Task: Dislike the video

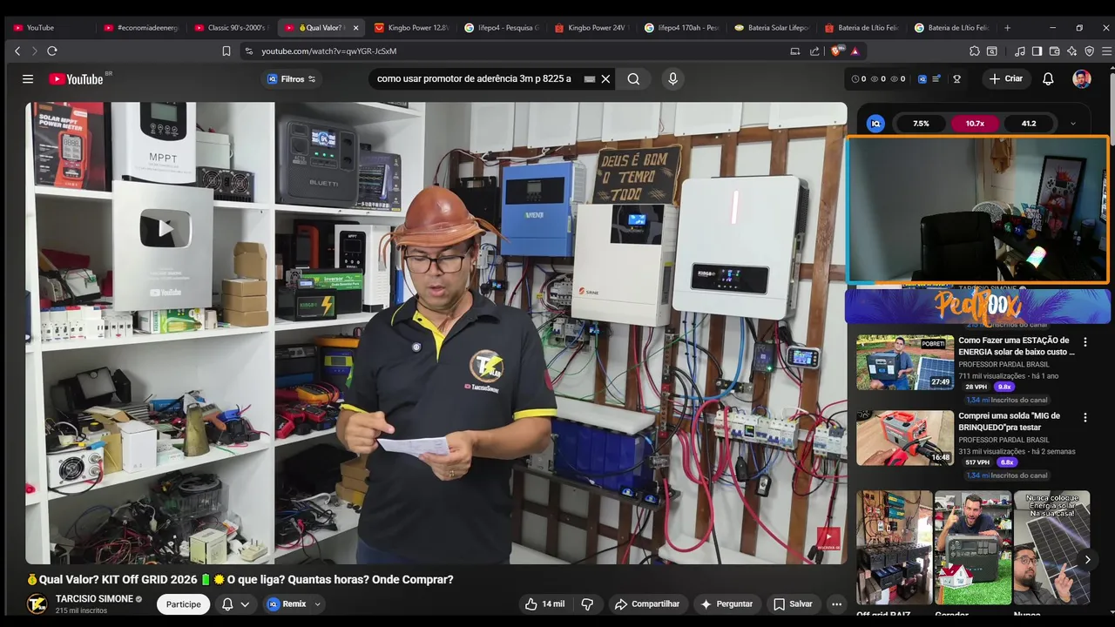Action: click(587, 604)
